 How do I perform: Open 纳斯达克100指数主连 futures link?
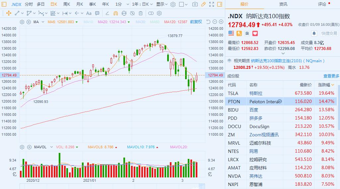click(x=288, y=61)
